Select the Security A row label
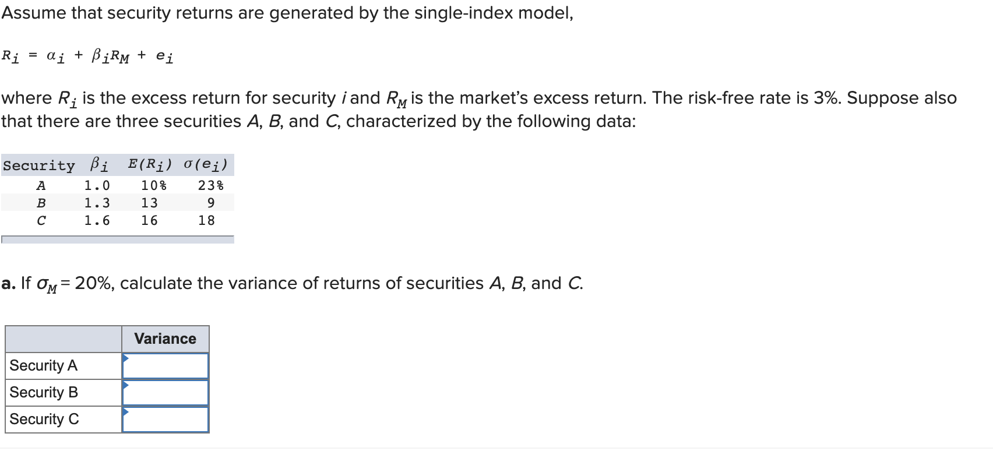Image resolution: width=993 pixels, height=451 pixels. pyautogui.click(x=43, y=366)
